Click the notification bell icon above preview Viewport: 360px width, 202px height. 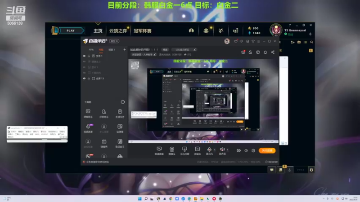pos(265,52)
